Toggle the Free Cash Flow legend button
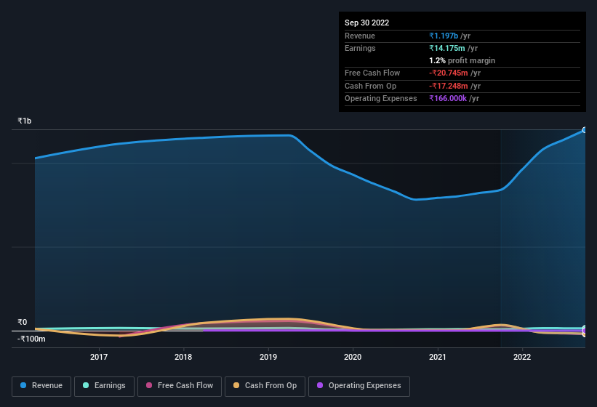 point(180,386)
